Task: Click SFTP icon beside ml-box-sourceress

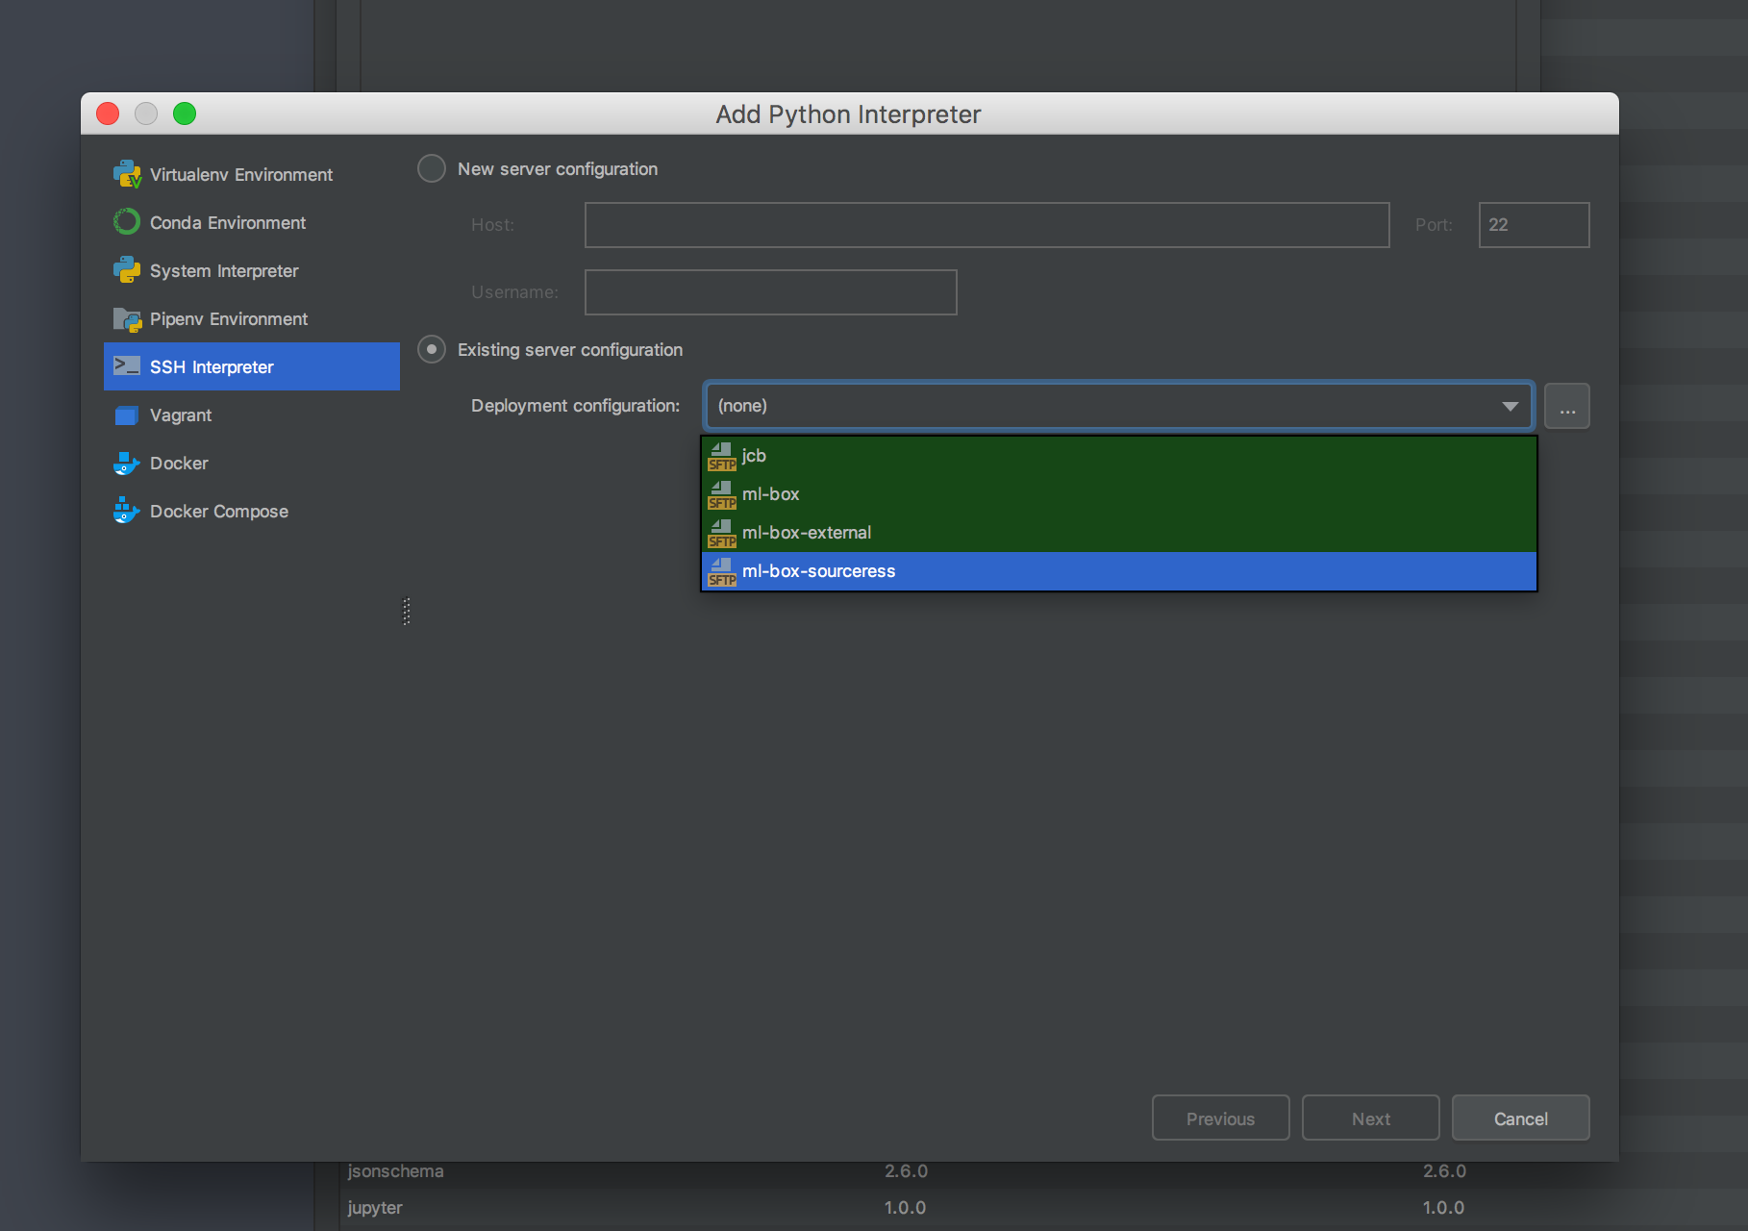Action: pos(722,571)
